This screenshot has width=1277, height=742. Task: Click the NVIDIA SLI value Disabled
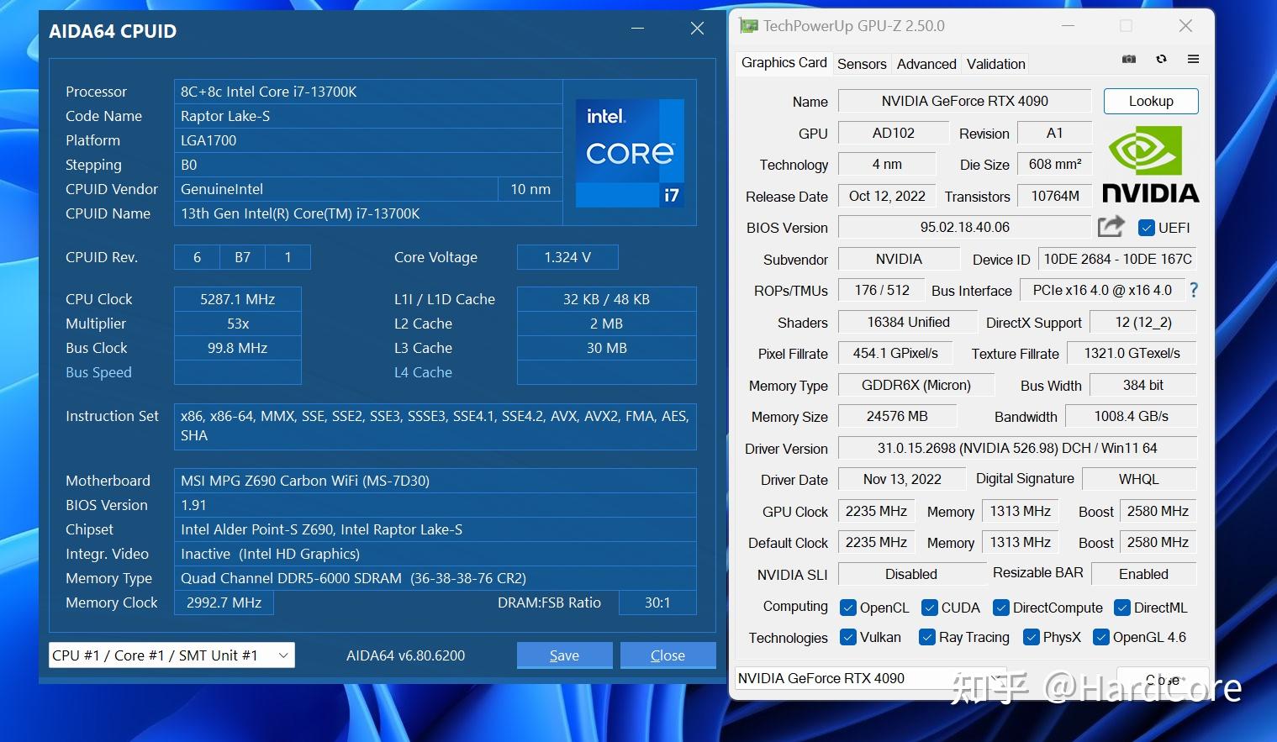pyautogui.click(x=910, y=574)
